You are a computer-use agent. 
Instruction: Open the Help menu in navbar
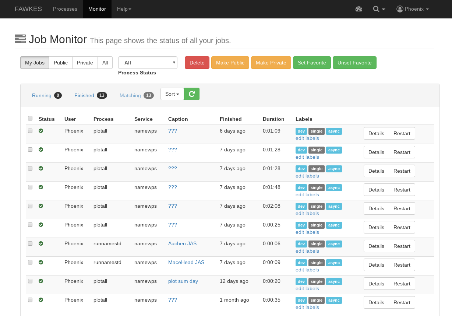click(124, 9)
